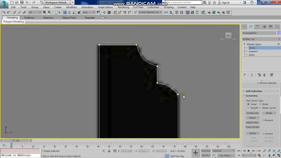Screen dimensions: 281x158
Task: Toggle Percent Snap icon
Action: (125, 12)
